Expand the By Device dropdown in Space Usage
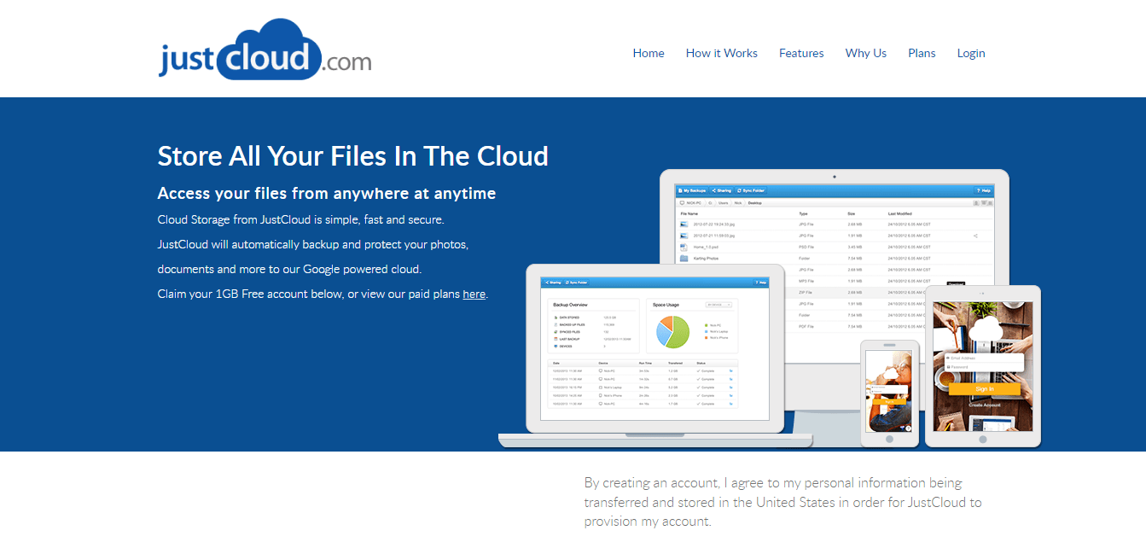 [718, 304]
